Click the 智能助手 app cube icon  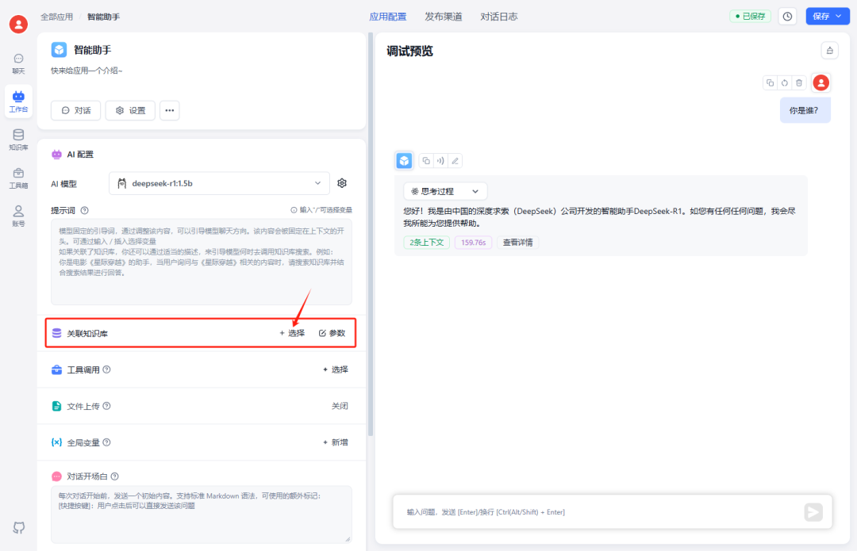pos(59,50)
